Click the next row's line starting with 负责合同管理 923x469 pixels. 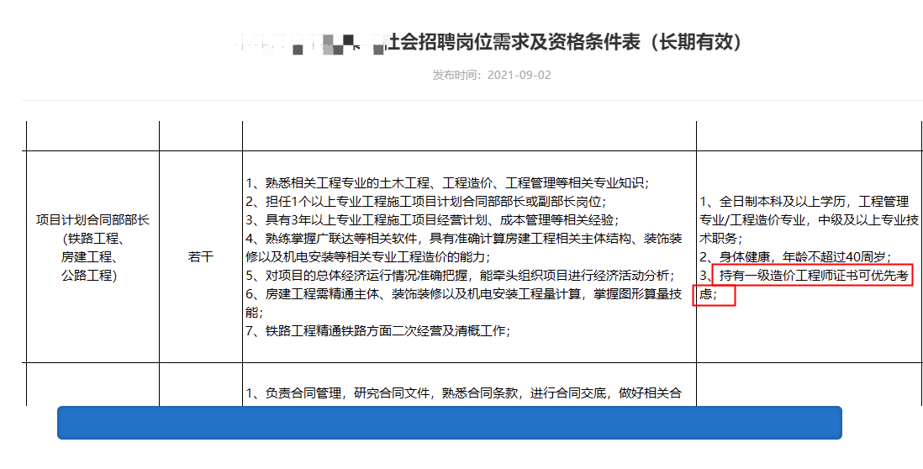tap(463, 393)
